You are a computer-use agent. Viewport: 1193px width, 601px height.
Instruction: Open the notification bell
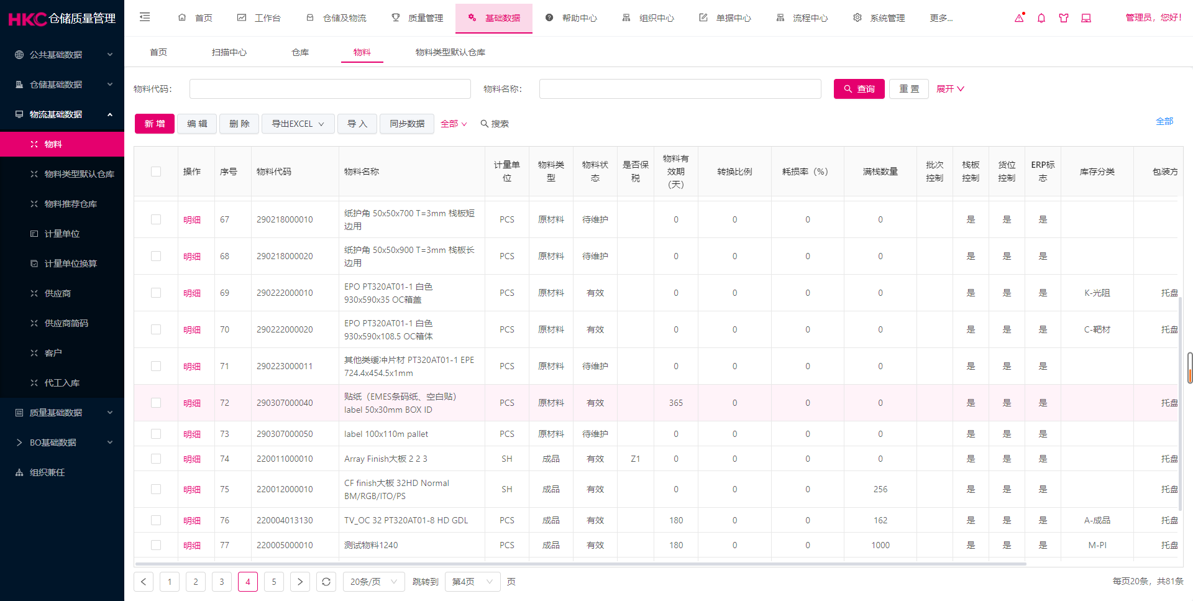(x=1041, y=19)
